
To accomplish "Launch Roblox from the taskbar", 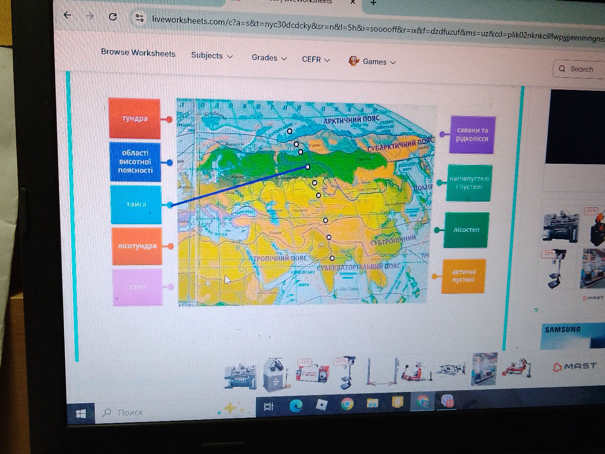I will [322, 404].
